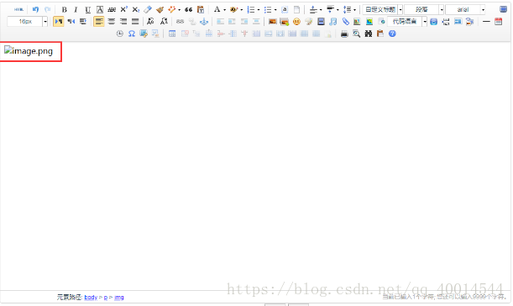The width and height of the screenshot is (513, 306).
Task: Open ordered list style arrow
Action: click(259, 10)
